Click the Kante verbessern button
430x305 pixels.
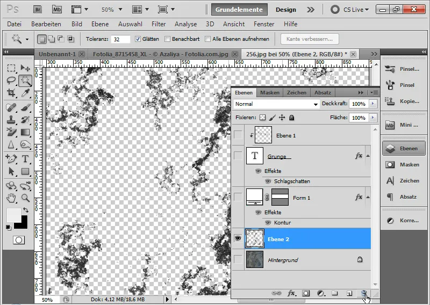(x=310, y=39)
